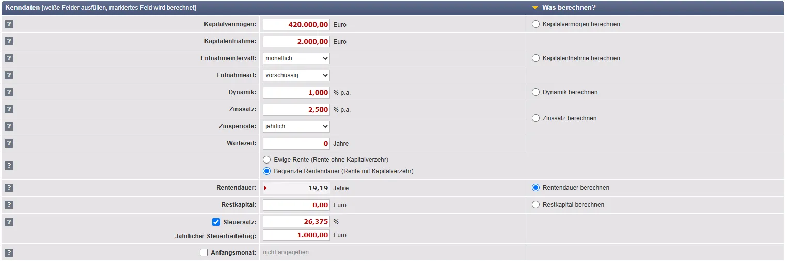The image size is (787, 261).
Task: Select Ewige Rente radio option
Action: (267, 160)
